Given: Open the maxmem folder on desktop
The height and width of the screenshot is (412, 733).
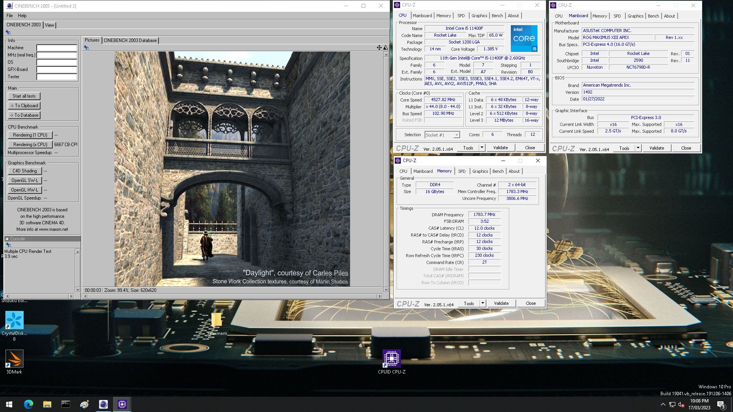Looking at the screenshot, I should (216, 320).
